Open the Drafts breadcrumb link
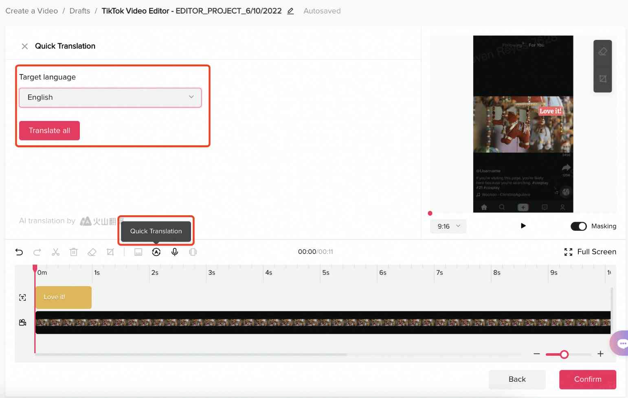The width and height of the screenshot is (628, 398). (x=79, y=11)
